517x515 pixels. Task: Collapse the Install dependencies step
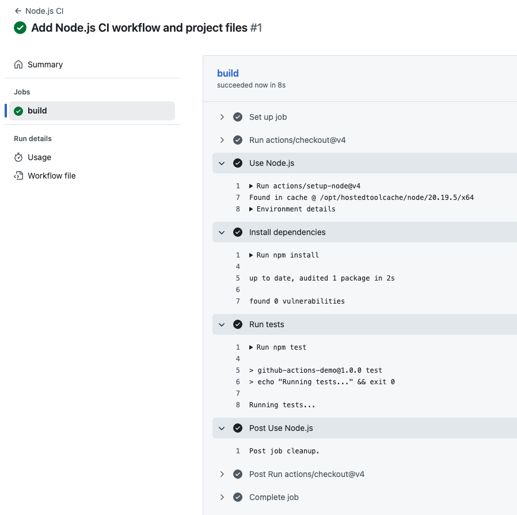tap(222, 232)
